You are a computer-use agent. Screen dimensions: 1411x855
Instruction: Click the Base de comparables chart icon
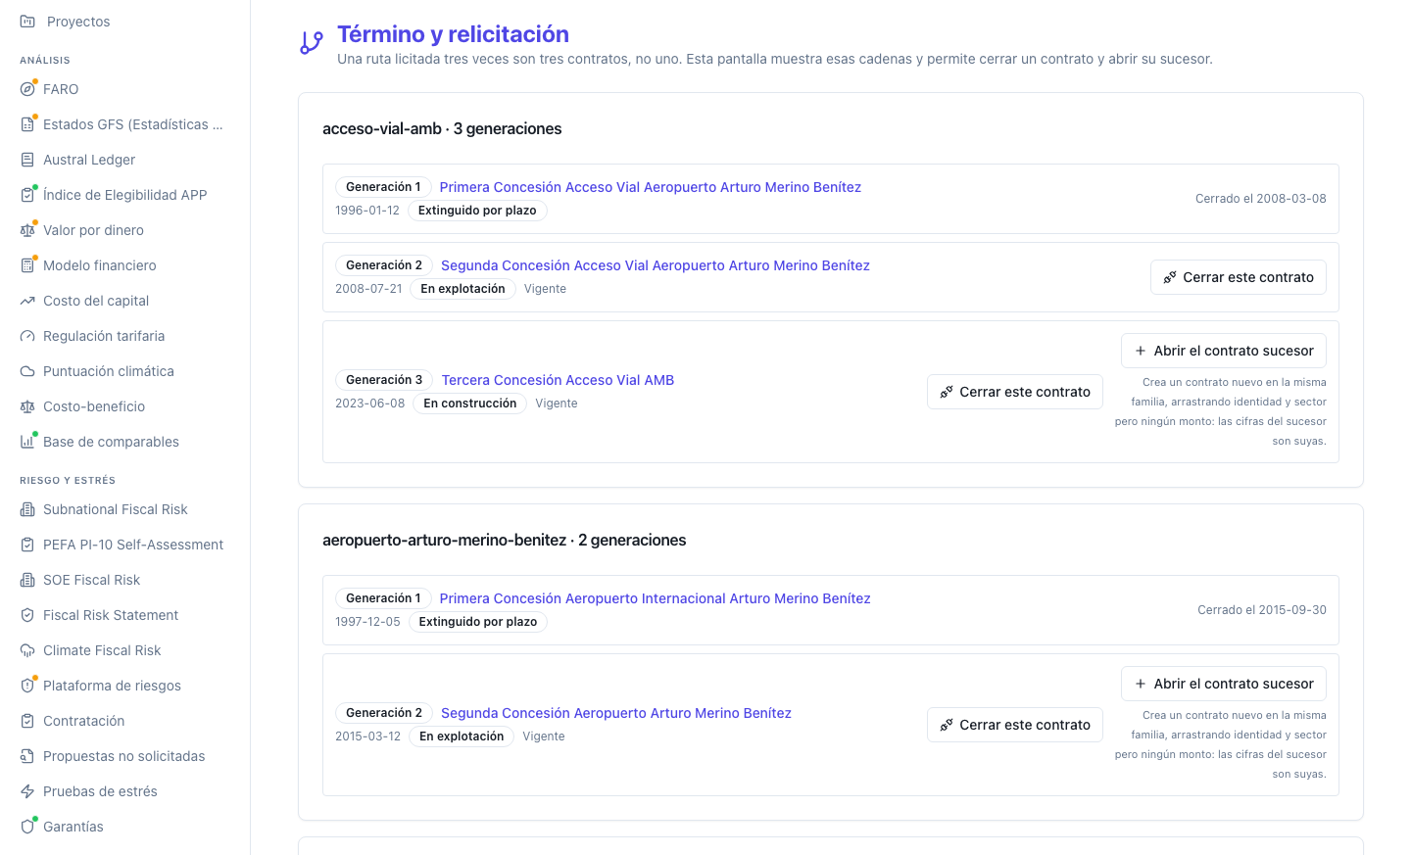click(x=27, y=442)
